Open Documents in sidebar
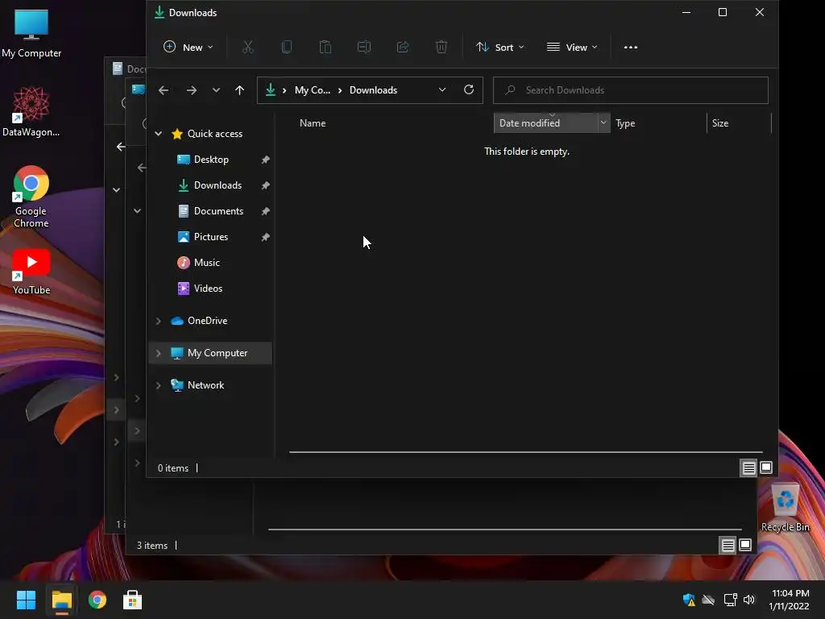The width and height of the screenshot is (825, 619). pos(218,211)
